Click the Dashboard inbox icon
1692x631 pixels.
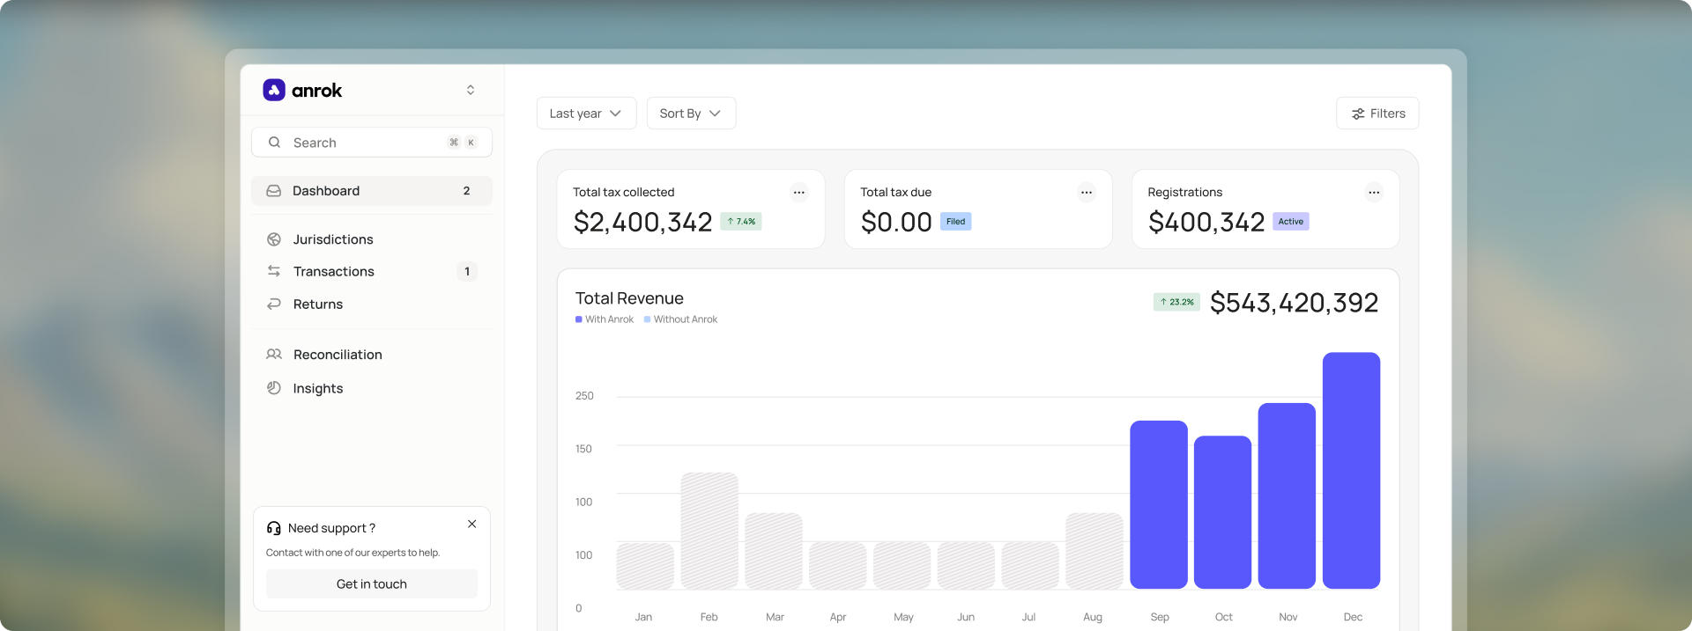coord(274,191)
